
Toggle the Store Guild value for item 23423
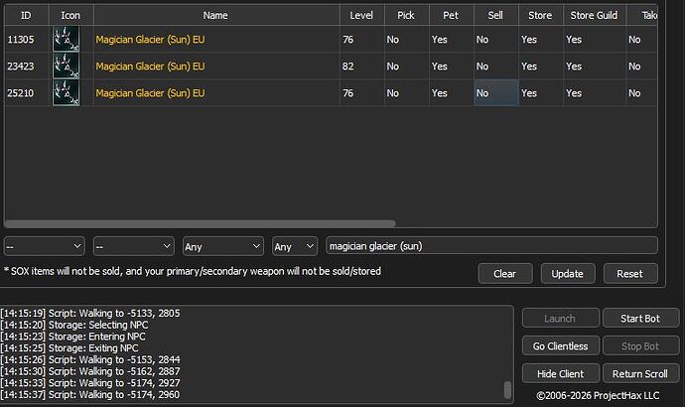click(x=594, y=66)
